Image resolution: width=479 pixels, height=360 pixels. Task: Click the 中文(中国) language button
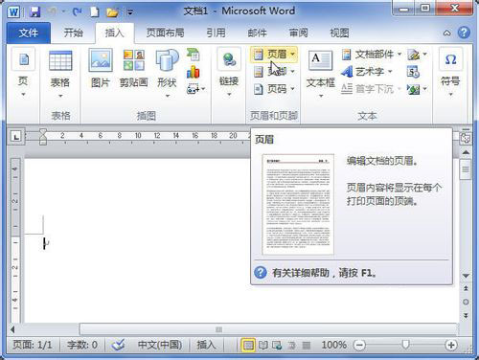tap(160, 345)
